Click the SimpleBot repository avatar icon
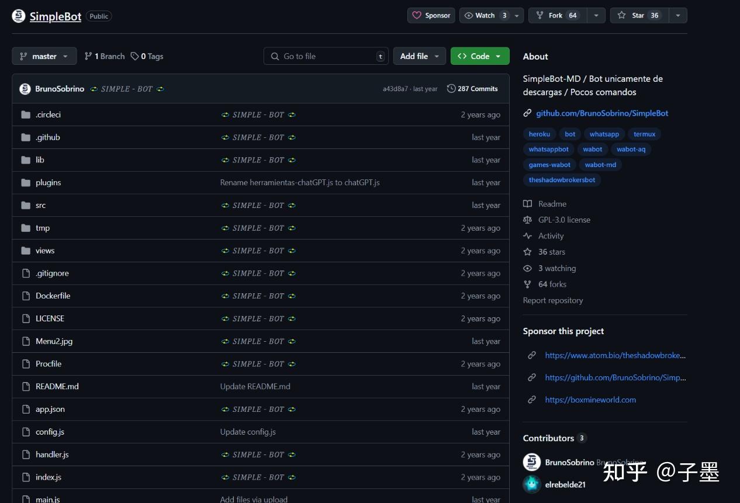The width and height of the screenshot is (740, 503). pyautogui.click(x=19, y=16)
